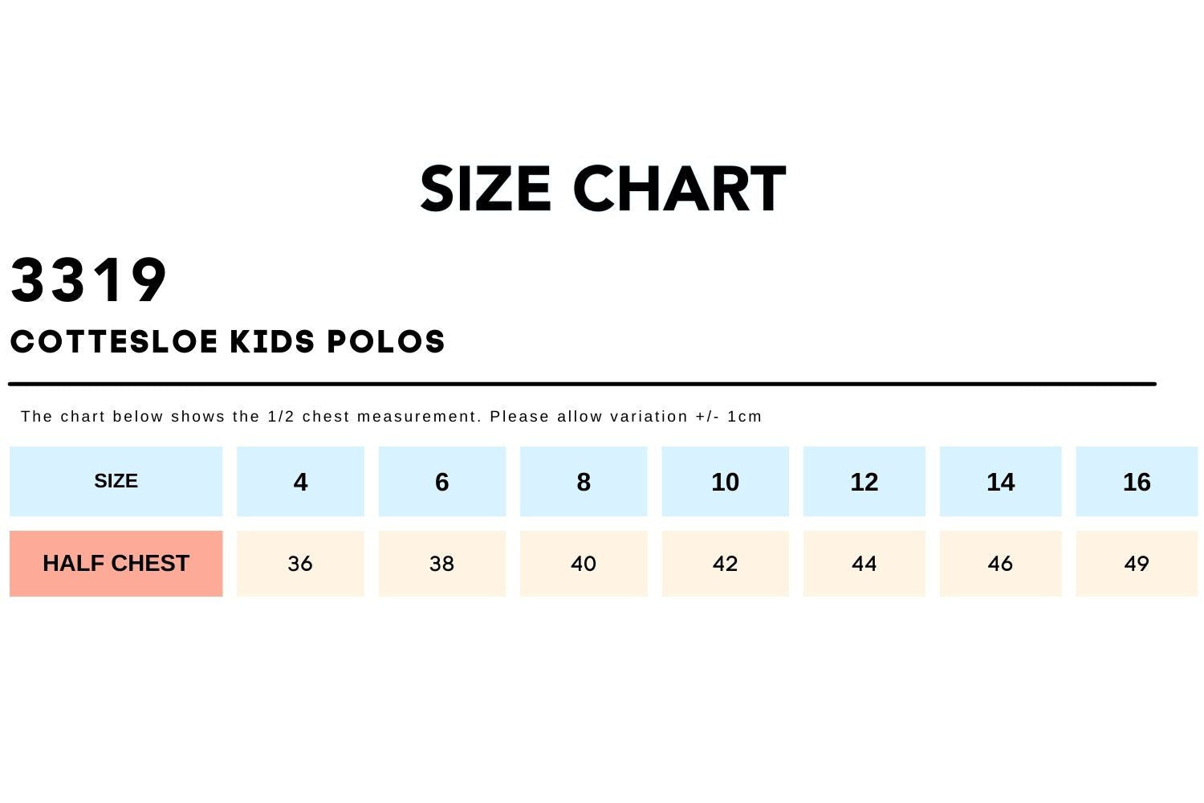Select size 12 column header
This screenshot has width=1204, height=803.
coord(864,482)
